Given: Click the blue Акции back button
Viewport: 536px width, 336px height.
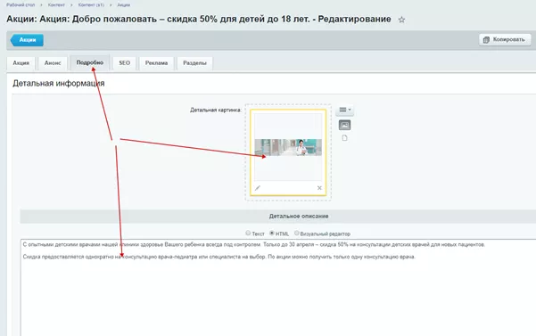Looking at the screenshot, I should click(27, 40).
